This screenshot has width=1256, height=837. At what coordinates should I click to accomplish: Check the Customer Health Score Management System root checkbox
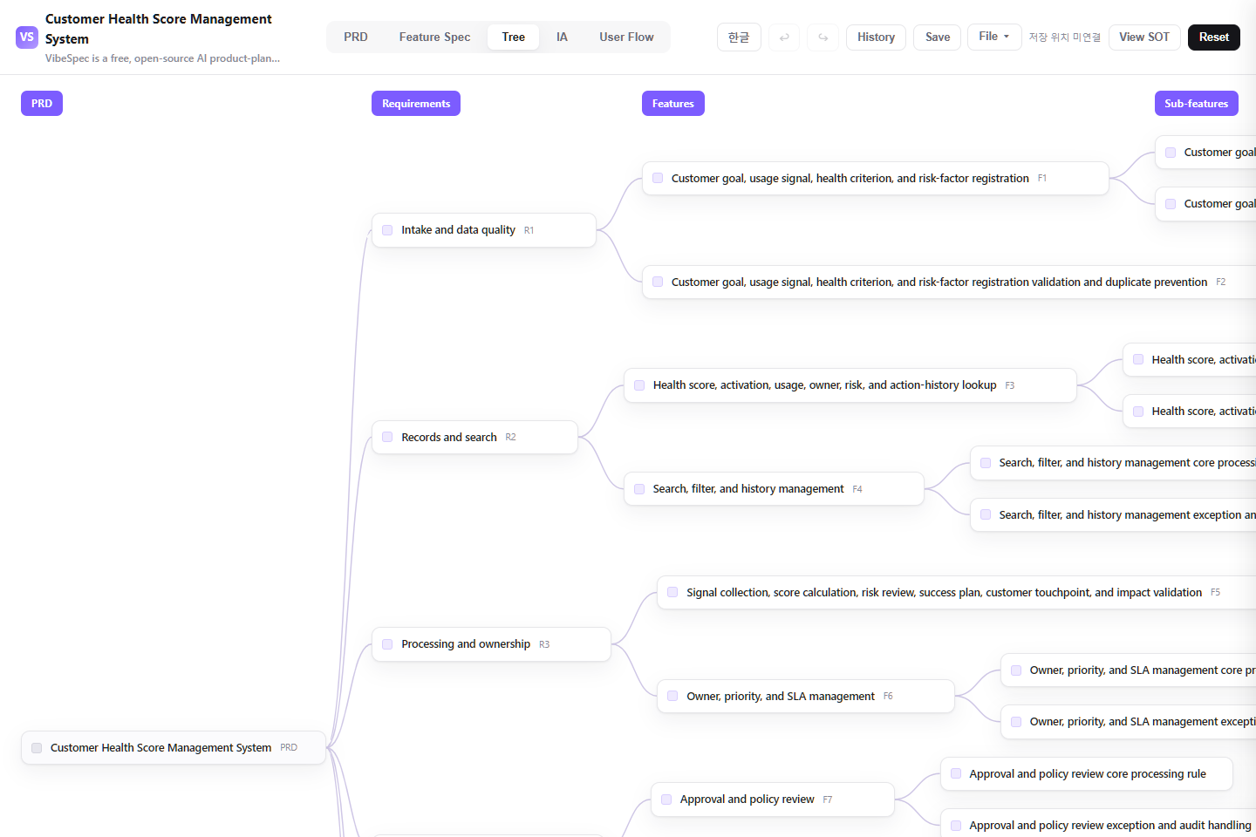click(37, 748)
